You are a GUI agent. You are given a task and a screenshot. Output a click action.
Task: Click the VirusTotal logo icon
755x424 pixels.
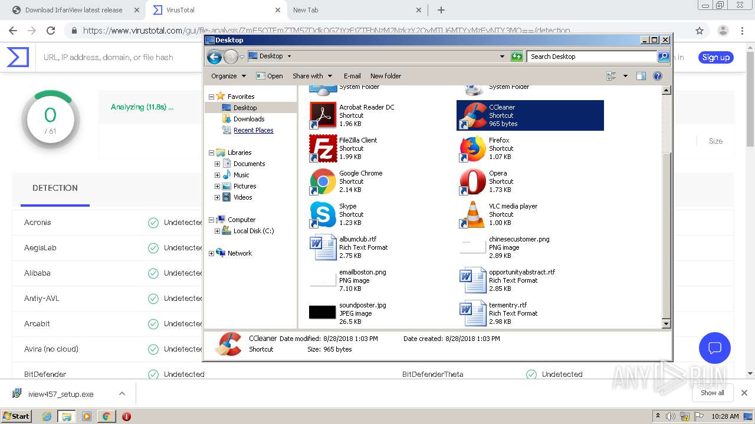pyautogui.click(x=18, y=57)
